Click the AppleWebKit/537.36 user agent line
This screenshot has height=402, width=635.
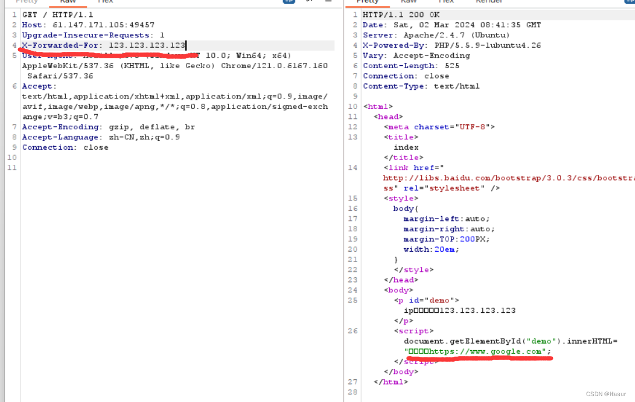tap(175, 66)
